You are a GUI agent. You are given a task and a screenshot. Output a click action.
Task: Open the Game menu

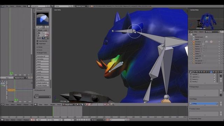(x=12, y=6)
